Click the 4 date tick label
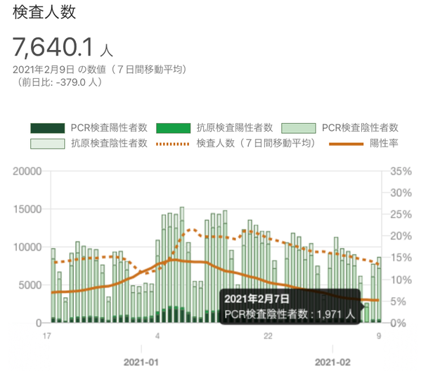This screenshot has width=421, height=371. [x=157, y=336]
